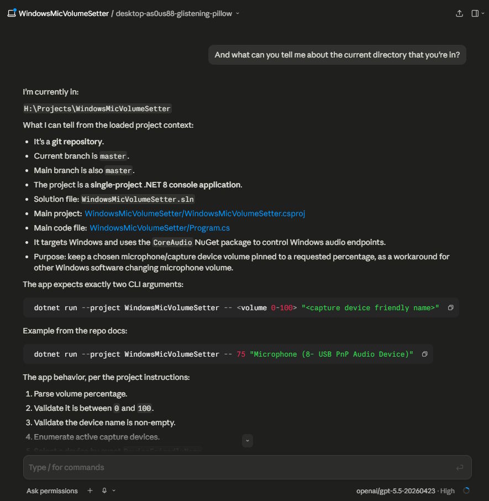Open the WindowsMicVolumeSetter/Program.cs link
The width and height of the screenshot is (489, 501).
coord(160,228)
